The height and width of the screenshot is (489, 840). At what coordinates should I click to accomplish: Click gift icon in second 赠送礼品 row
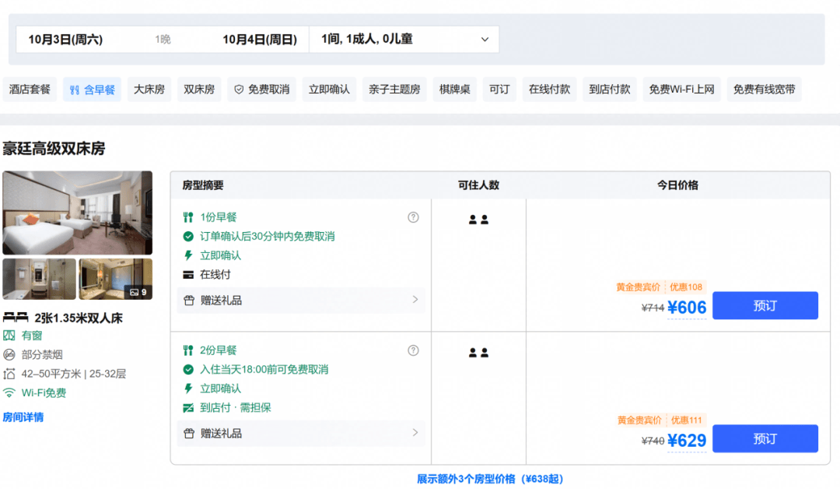188,433
